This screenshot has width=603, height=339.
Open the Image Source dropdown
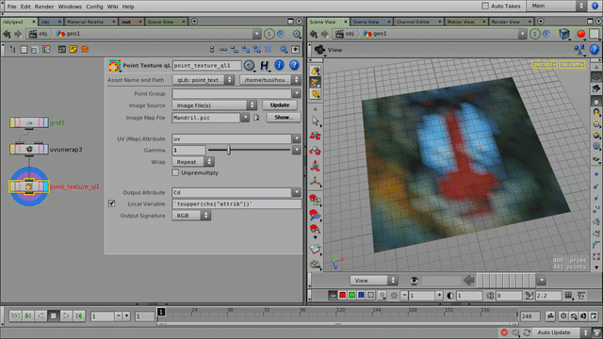214,105
